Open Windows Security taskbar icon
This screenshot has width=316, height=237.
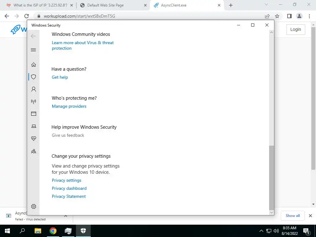(83, 231)
